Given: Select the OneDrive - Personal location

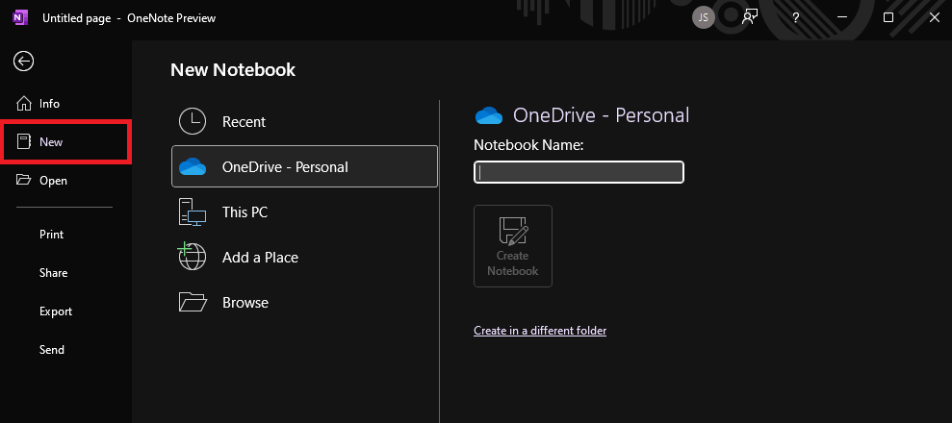Looking at the screenshot, I should click(304, 167).
